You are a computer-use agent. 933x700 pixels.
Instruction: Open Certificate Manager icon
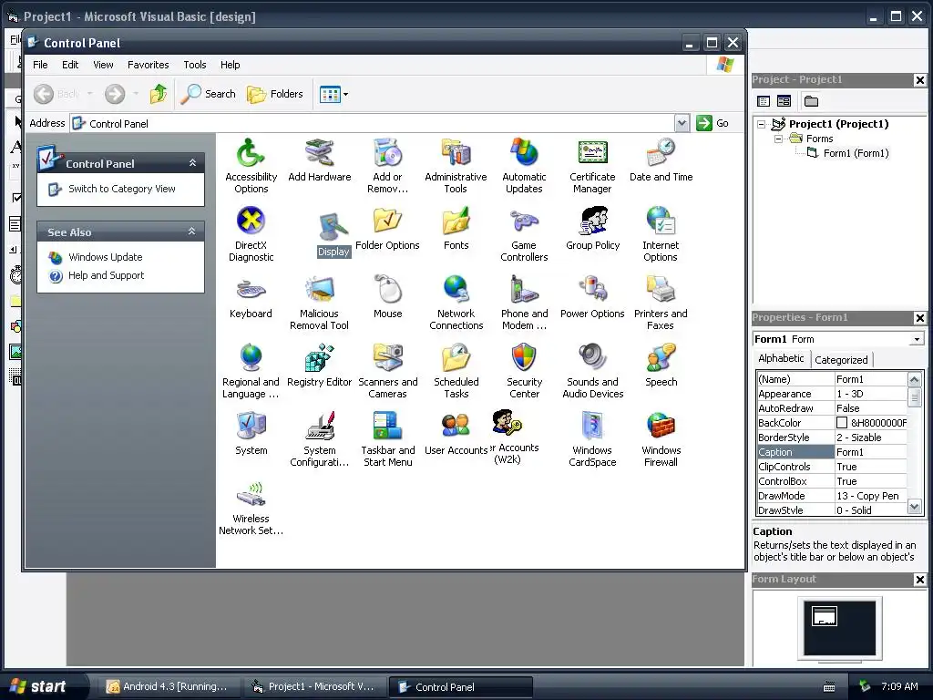click(592, 165)
